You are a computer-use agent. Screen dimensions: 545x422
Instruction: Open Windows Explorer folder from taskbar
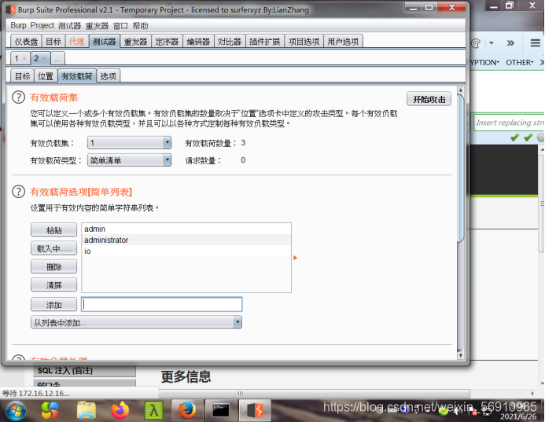[87, 410]
